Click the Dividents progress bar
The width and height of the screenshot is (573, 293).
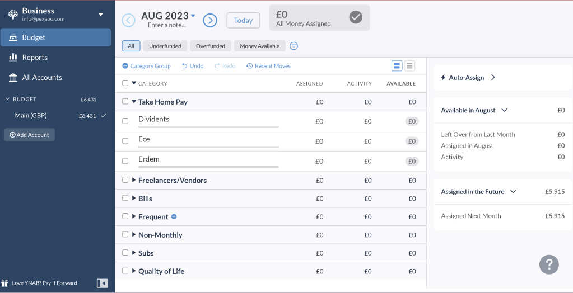coord(209,127)
